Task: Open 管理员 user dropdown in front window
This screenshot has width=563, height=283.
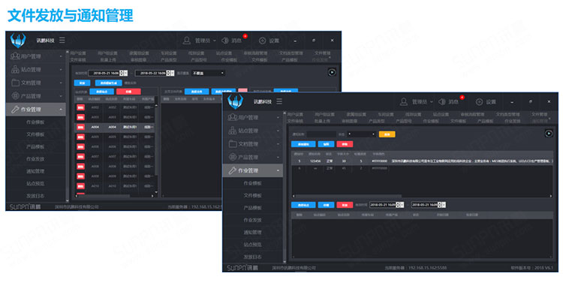Action: click(417, 102)
